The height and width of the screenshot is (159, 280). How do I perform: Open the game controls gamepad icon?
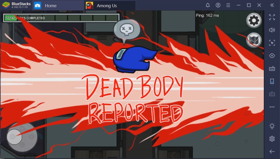point(272,94)
